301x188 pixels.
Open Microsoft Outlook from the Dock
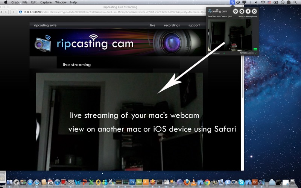(98, 182)
